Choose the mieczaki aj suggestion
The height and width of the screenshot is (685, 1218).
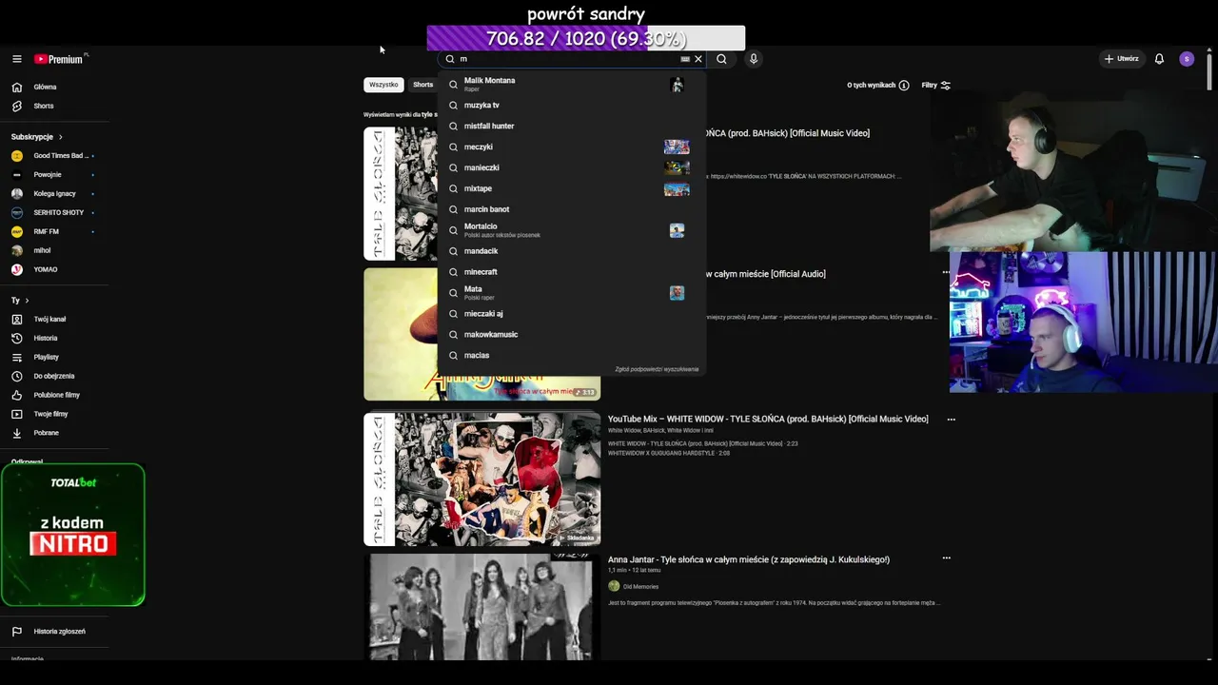tap(572, 314)
